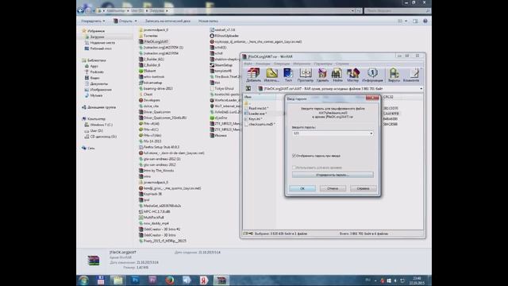The width and height of the screenshot is (508, 286).
Task: Click the Explorer search box
Action: [398, 10]
